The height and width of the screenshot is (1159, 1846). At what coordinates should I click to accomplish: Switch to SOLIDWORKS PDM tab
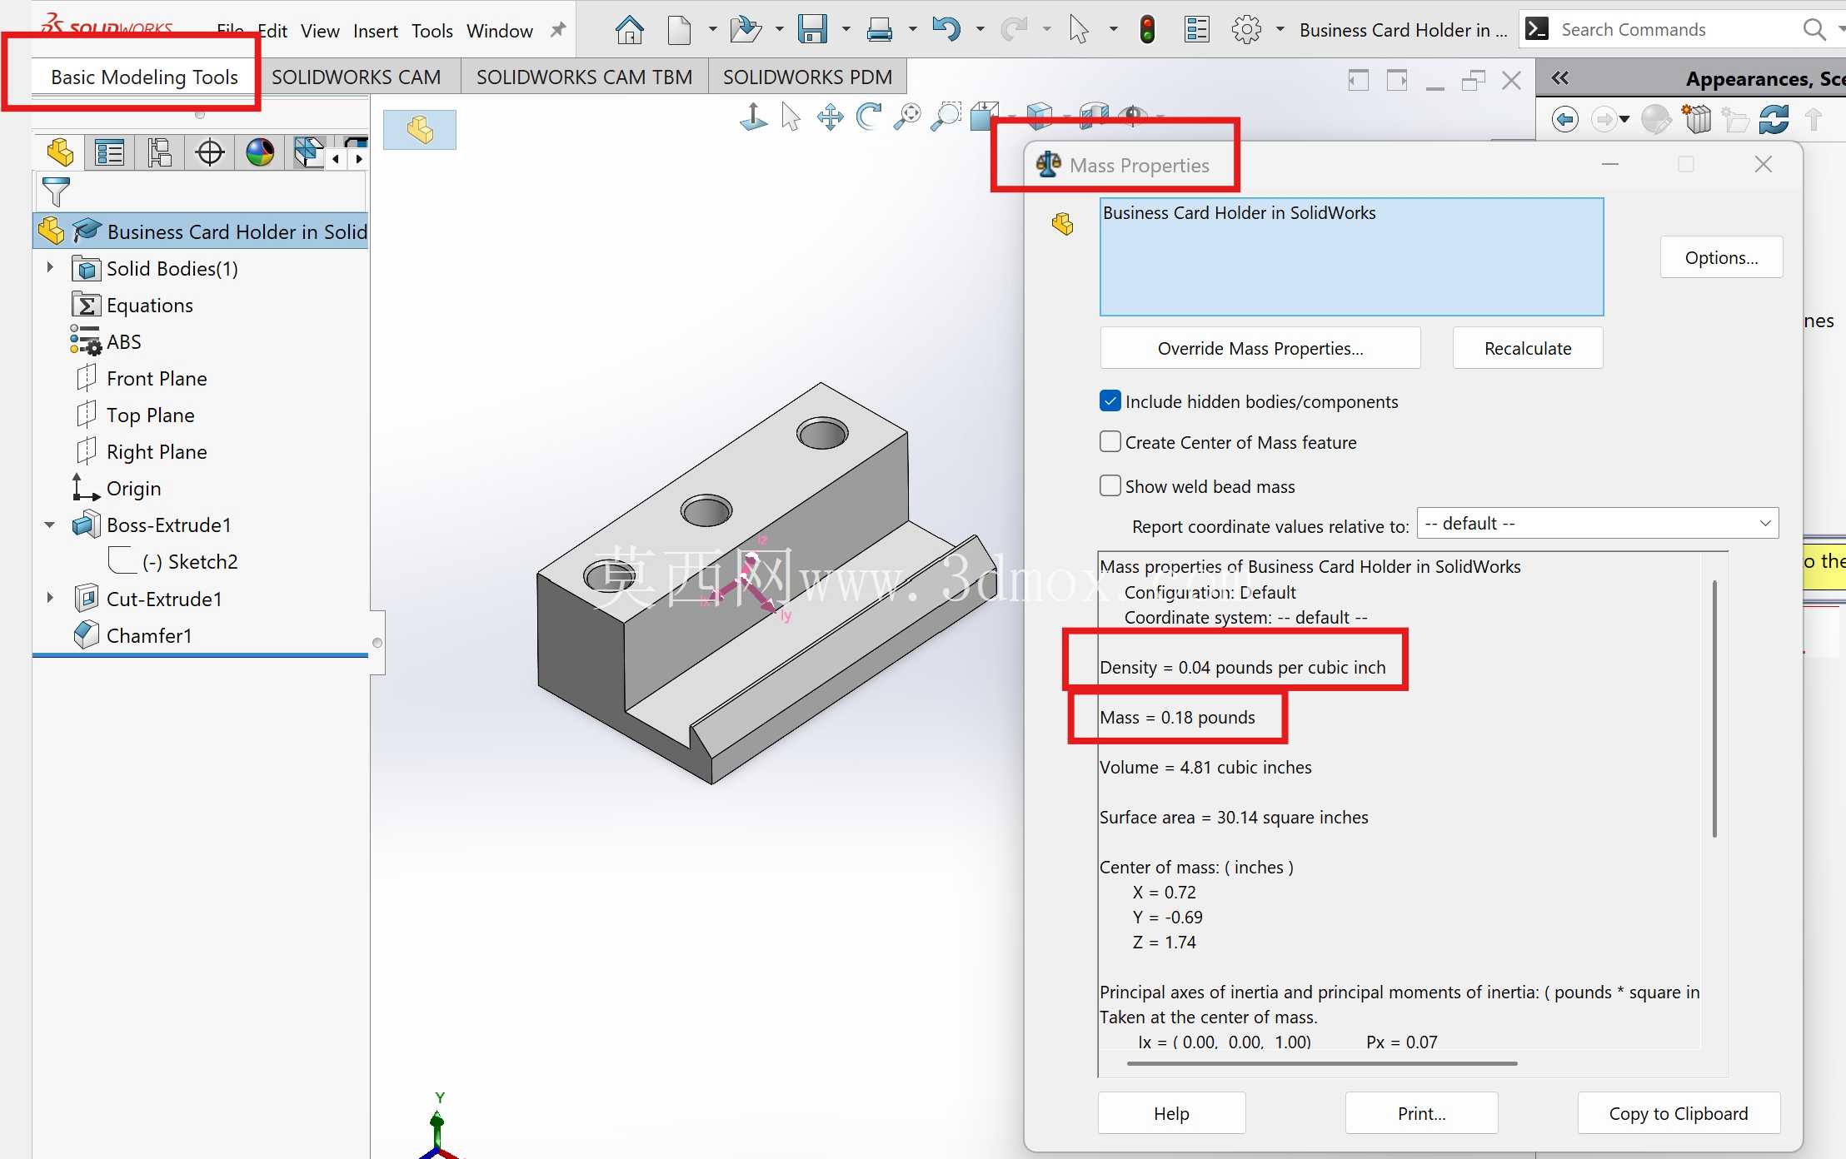click(807, 77)
